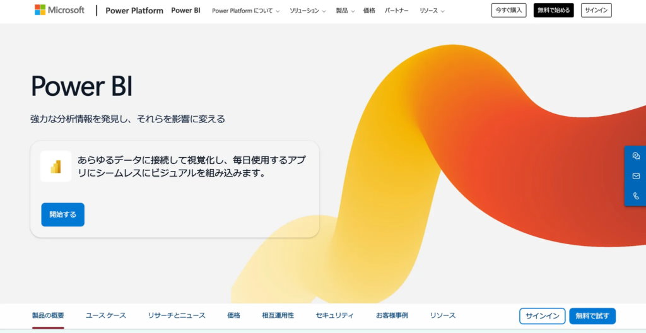The width and height of the screenshot is (646, 333).
Task: Click the あらゆるデータに接続して description text
Action: point(193,166)
